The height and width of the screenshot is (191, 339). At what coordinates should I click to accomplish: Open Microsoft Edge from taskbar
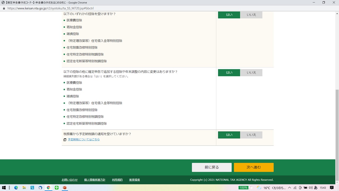click(16, 188)
